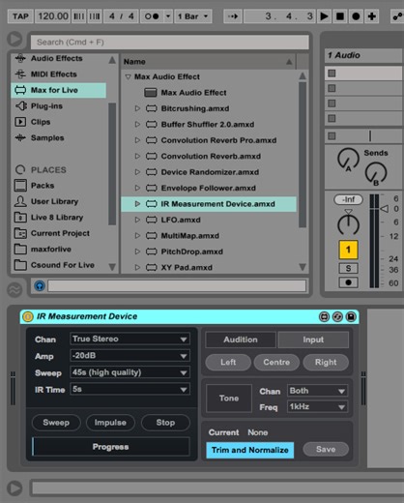This screenshot has height=503, width=404.
Task: Adjust the Send B knob
Action: click(376, 173)
